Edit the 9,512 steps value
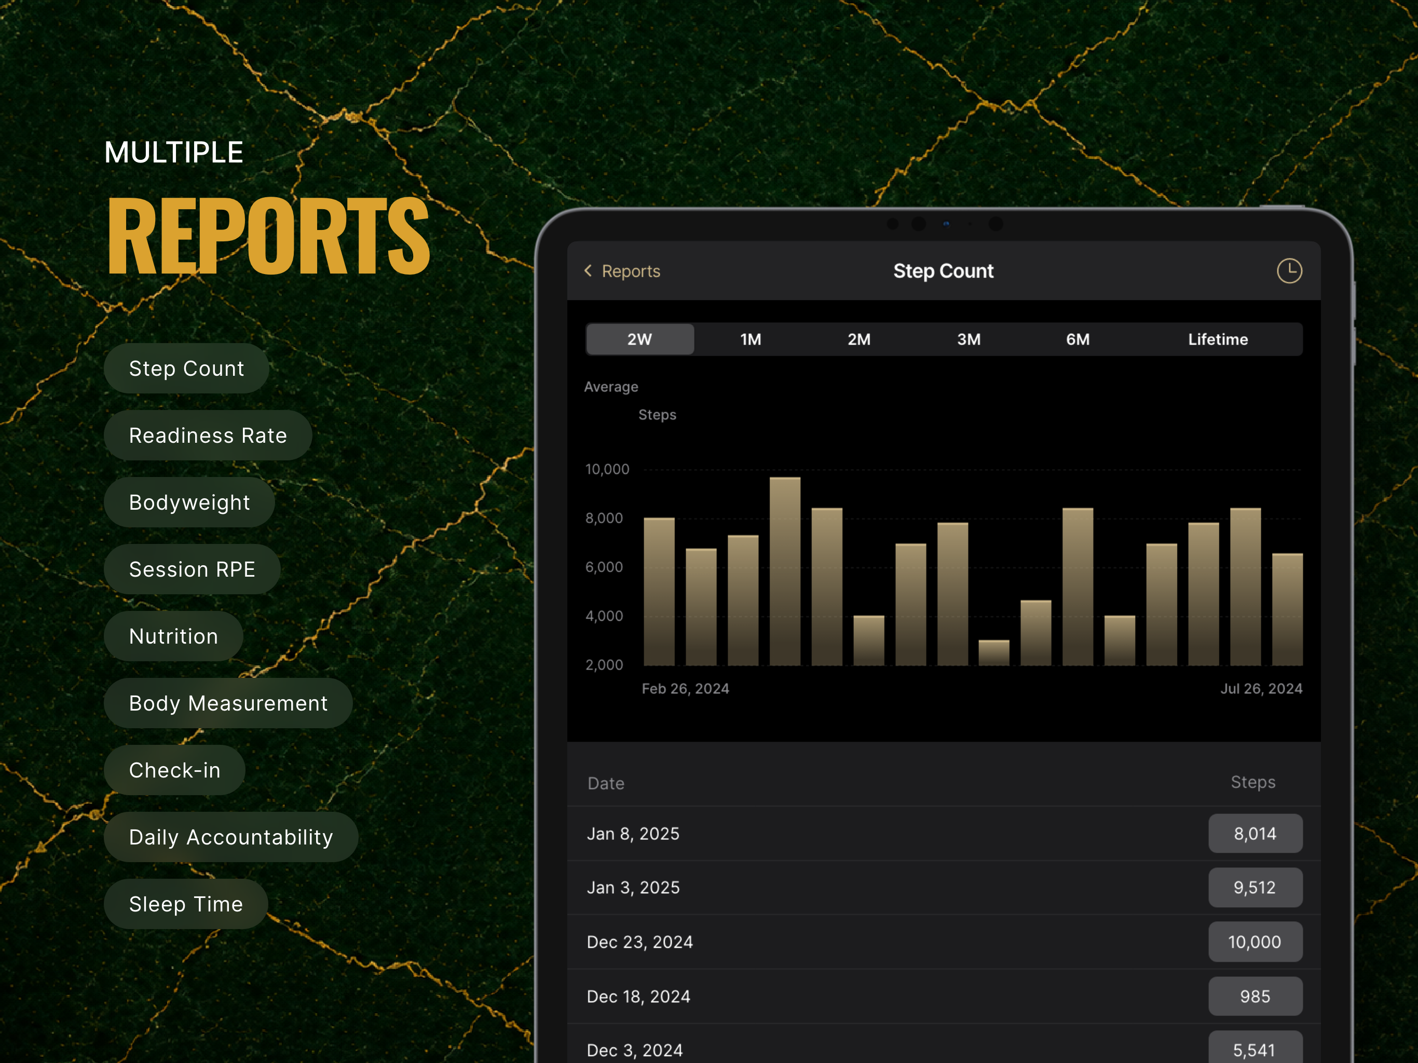Viewport: 1418px width, 1063px height. coord(1255,888)
